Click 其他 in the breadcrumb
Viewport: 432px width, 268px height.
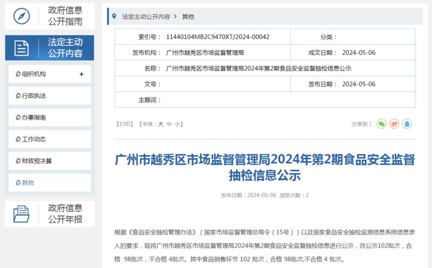pos(188,17)
